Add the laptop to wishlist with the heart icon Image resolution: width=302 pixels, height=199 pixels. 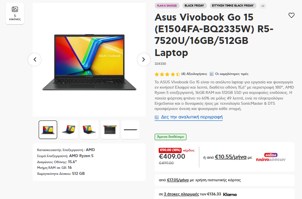pyautogui.click(x=292, y=15)
